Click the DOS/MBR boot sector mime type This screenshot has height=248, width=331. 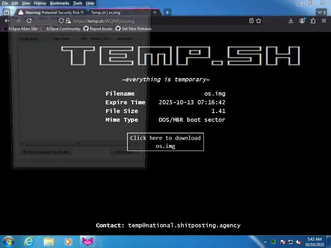(x=192, y=120)
